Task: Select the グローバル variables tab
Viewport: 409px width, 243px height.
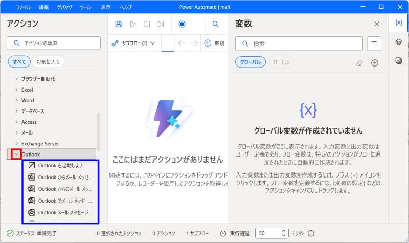Action: coord(251,62)
